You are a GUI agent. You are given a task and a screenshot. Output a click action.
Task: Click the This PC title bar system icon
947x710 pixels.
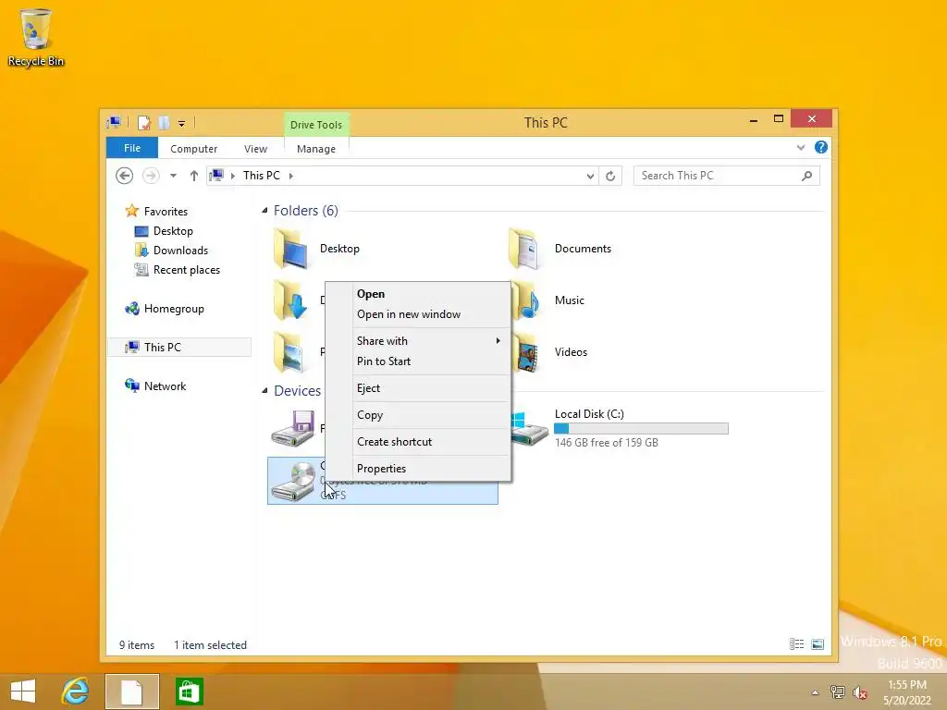coord(114,123)
